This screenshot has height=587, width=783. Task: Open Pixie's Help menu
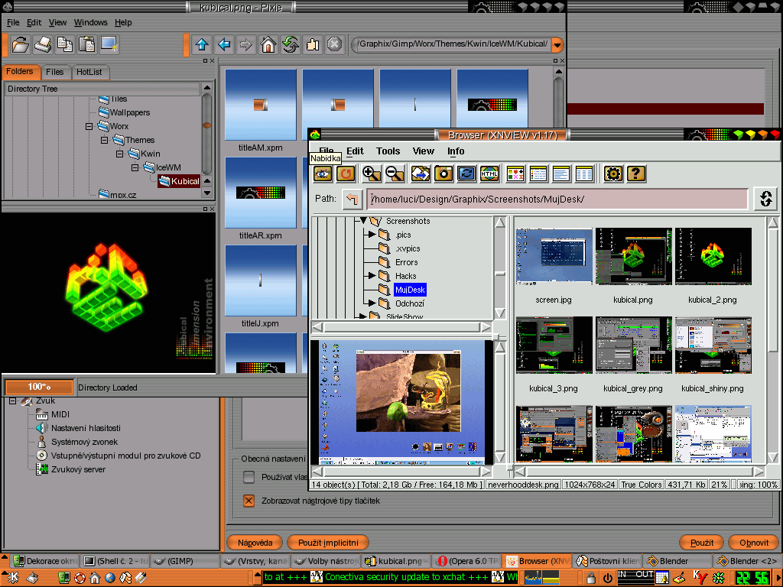click(123, 22)
